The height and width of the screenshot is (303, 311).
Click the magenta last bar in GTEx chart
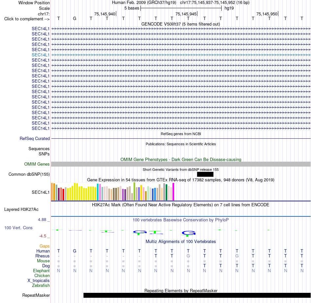point(174,192)
